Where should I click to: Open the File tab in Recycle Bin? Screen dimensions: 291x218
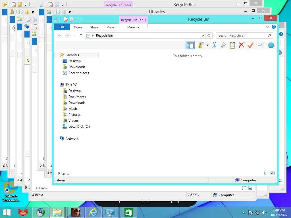62,27
